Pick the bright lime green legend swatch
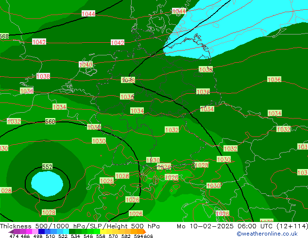The width and height of the screenshot is (308, 238). pyautogui.click(x=97, y=231)
